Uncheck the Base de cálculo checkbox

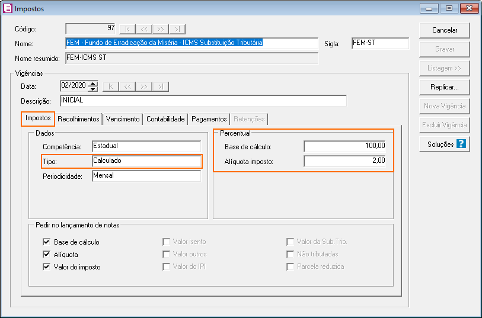pos(46,242)
